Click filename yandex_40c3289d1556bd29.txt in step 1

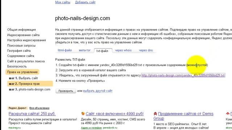coord(121,65)
